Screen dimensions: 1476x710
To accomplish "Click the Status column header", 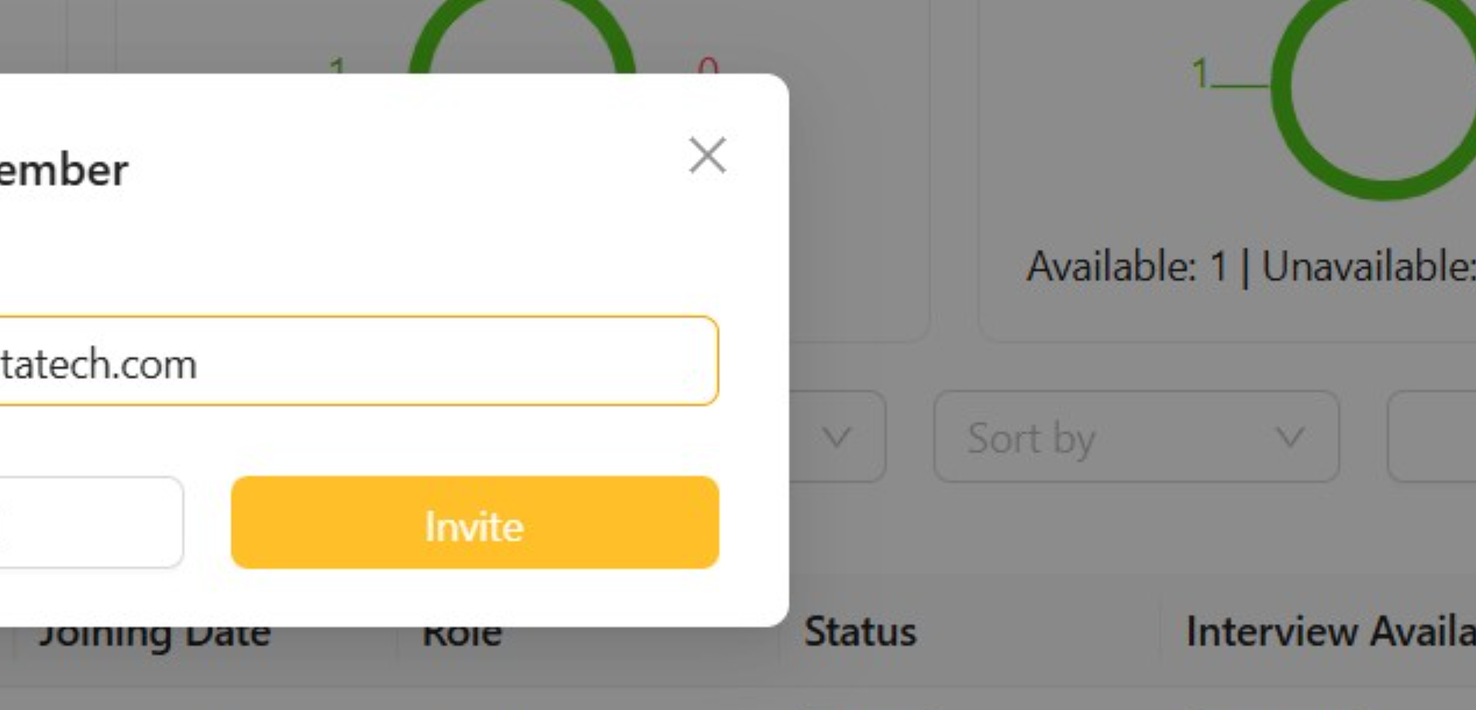I will [x=860, y=631].
